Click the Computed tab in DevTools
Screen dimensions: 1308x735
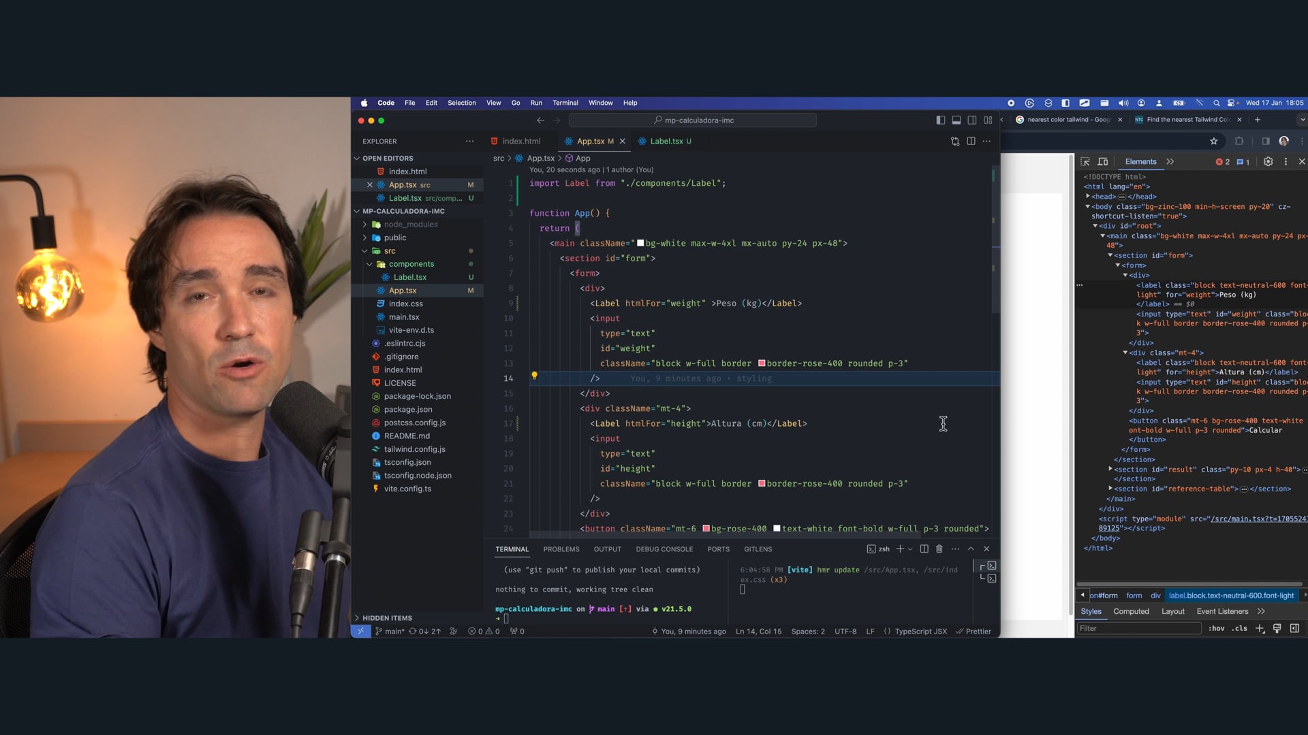coord(1131,612)
